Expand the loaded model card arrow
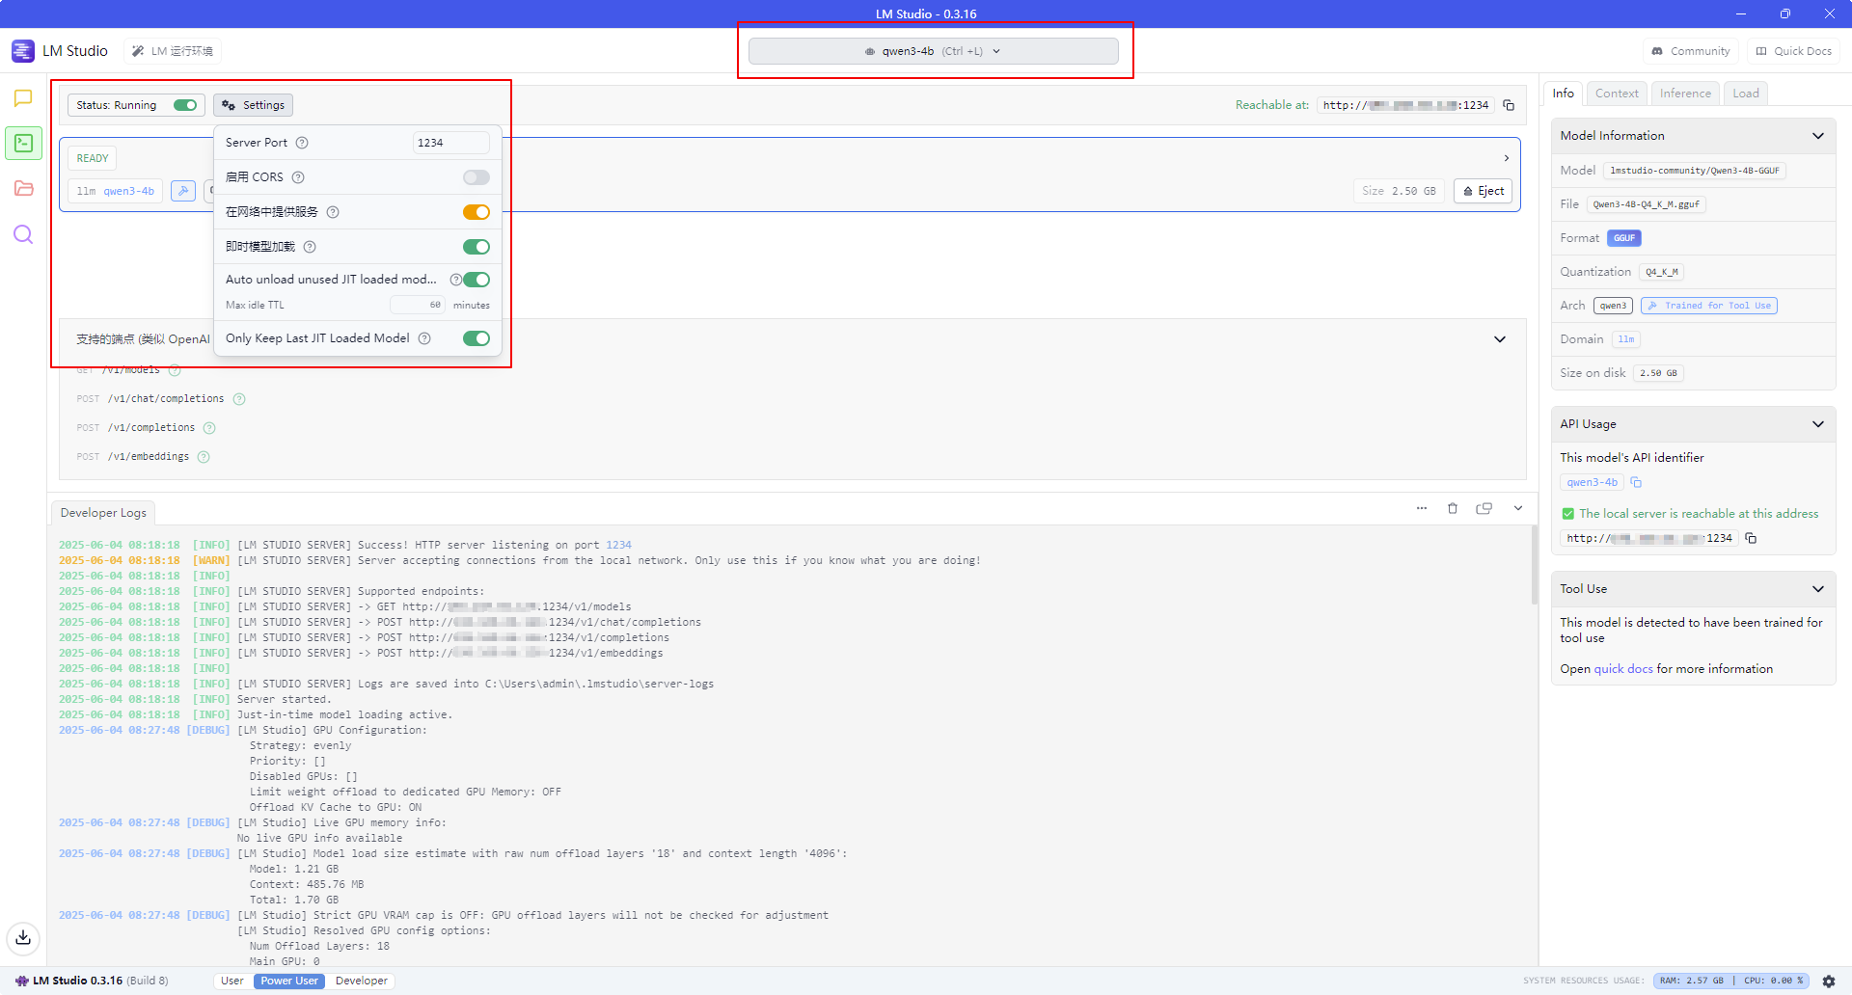Screen dimensions: 1852x995 [x=1507, y=158]
